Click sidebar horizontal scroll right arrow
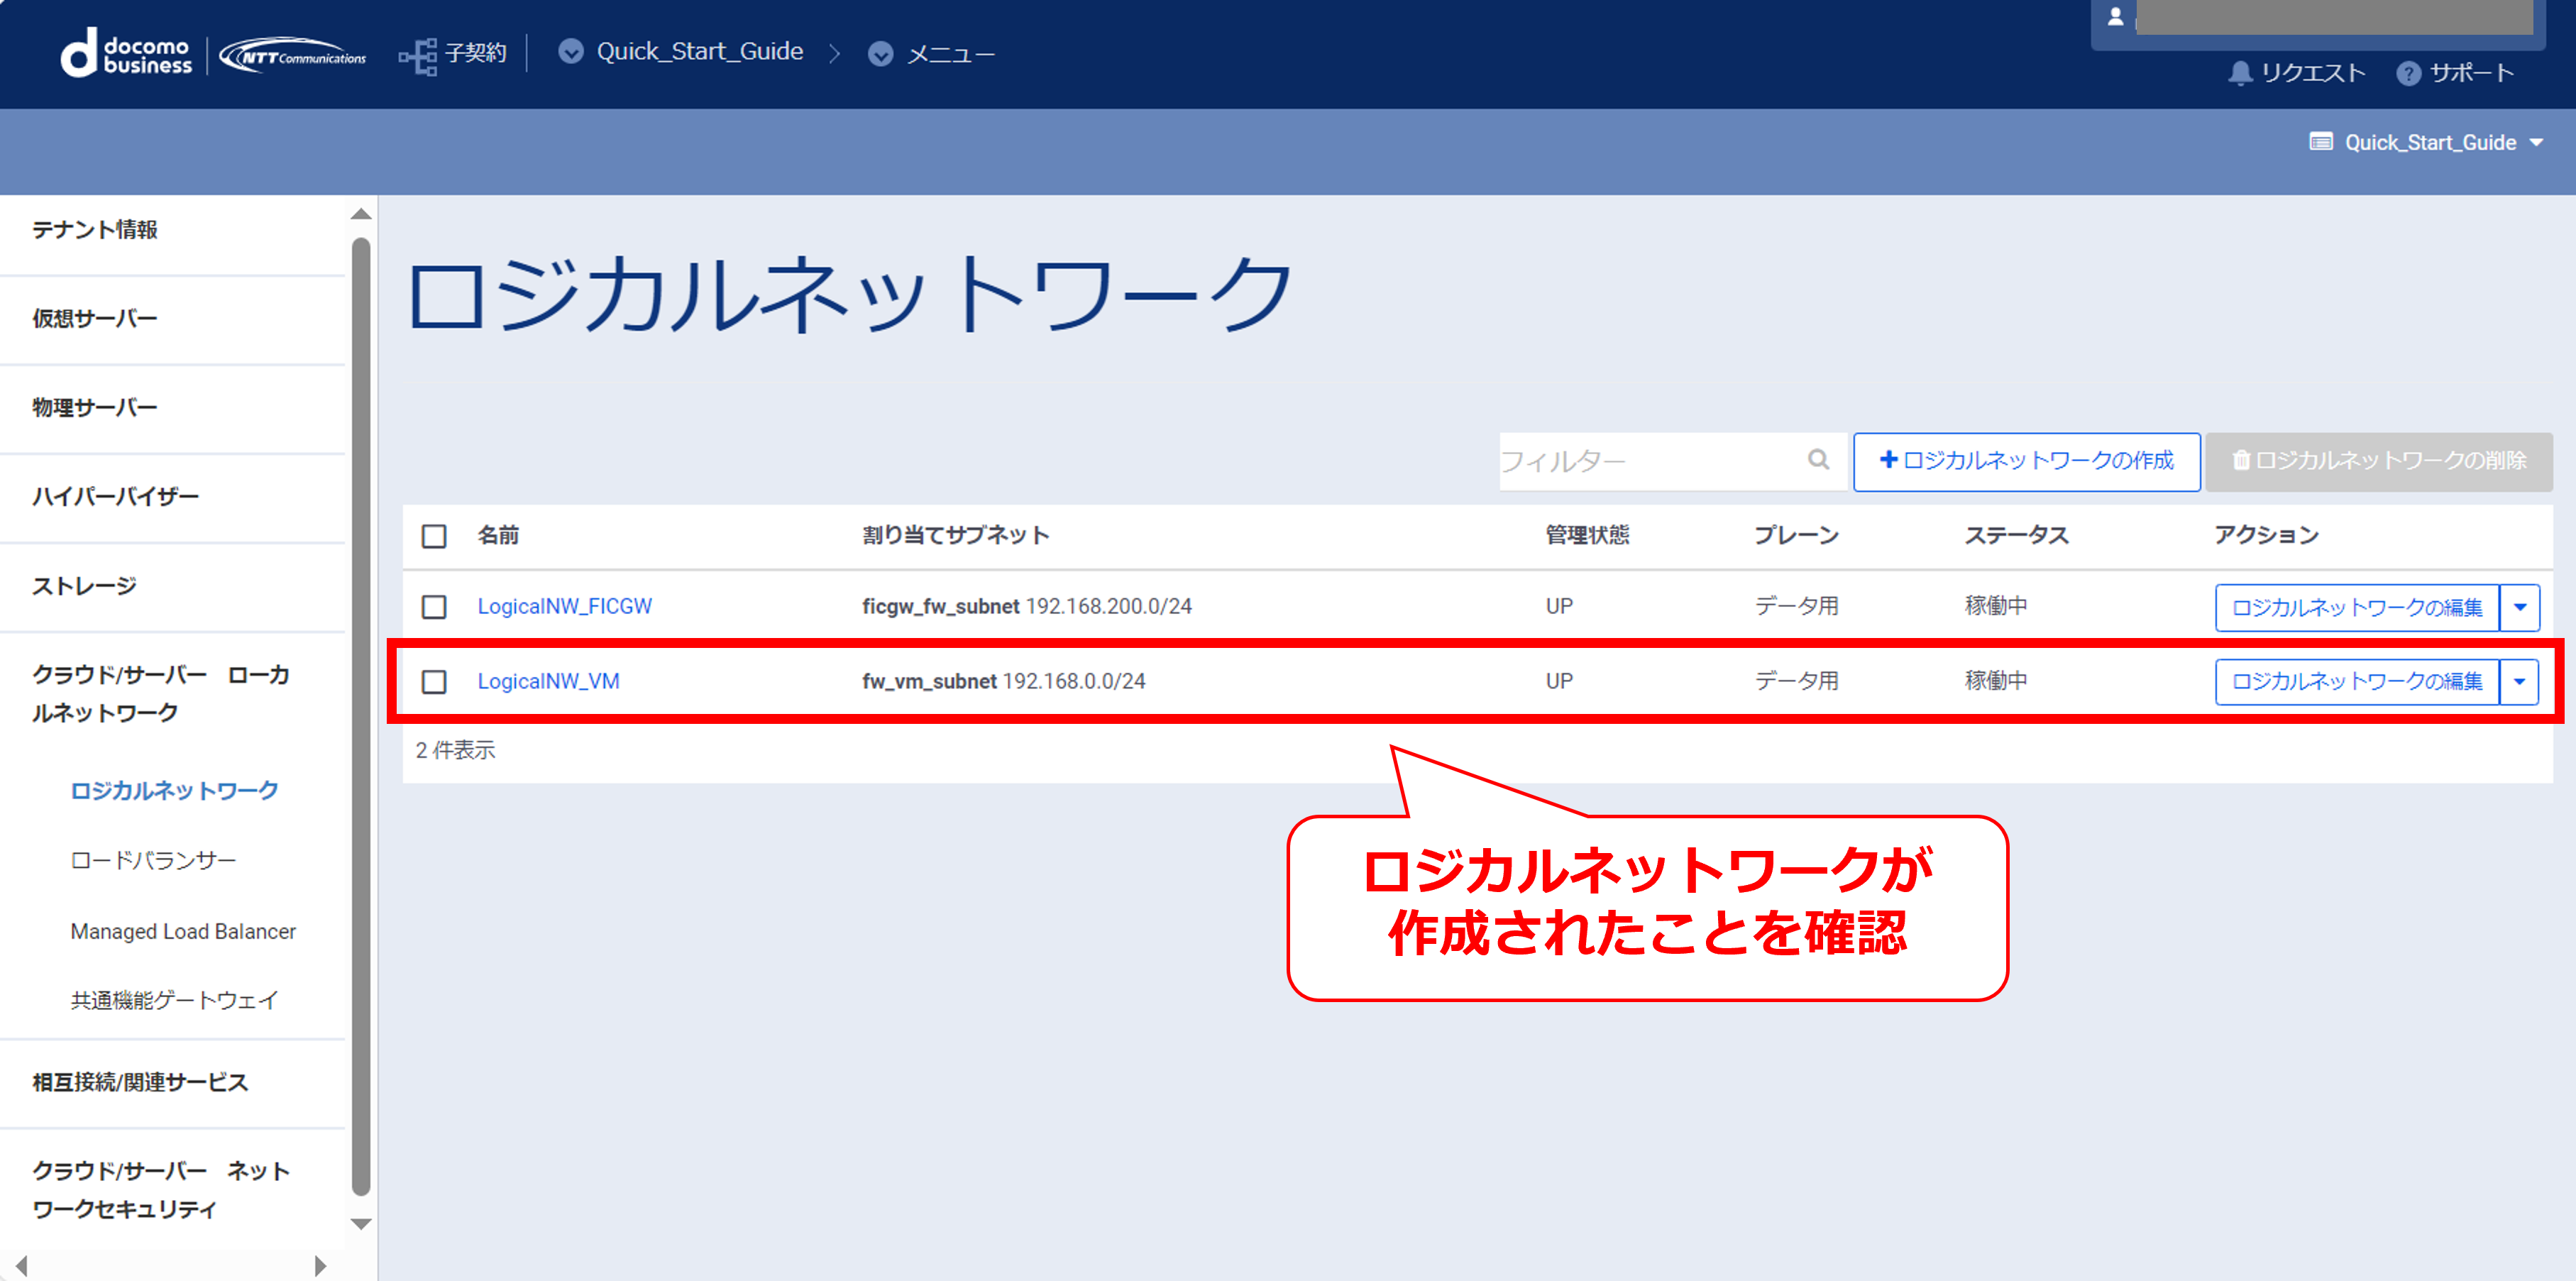This screenshot has height=1281, width=2576. pos(320,1266)
